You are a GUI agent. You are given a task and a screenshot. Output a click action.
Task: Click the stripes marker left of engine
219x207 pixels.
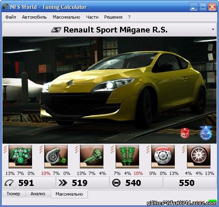tap(5, 149)
